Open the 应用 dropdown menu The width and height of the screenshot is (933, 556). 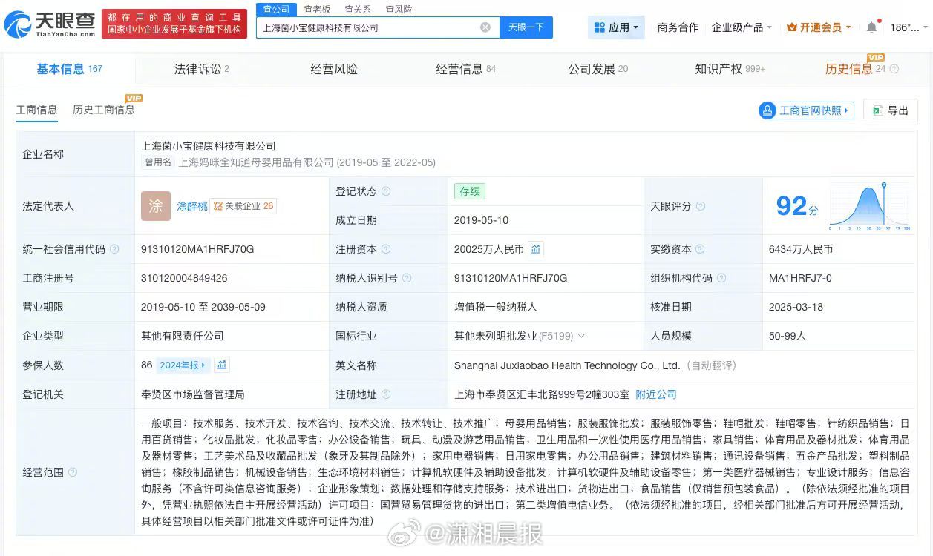[x=616, y=27]
